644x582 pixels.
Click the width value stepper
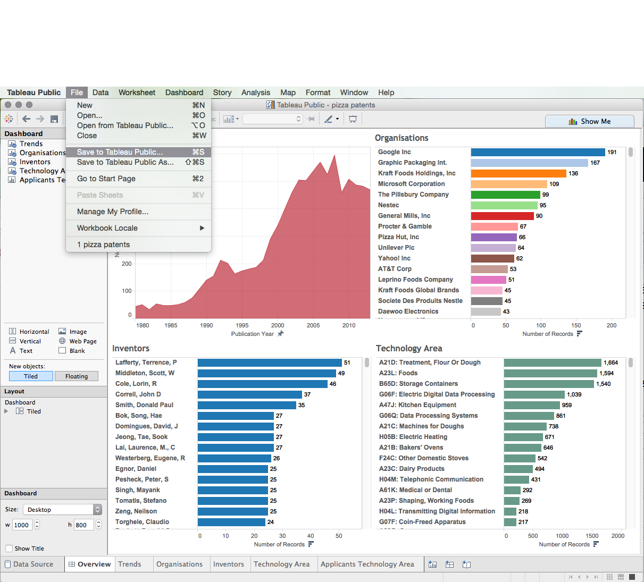(37, 525)
